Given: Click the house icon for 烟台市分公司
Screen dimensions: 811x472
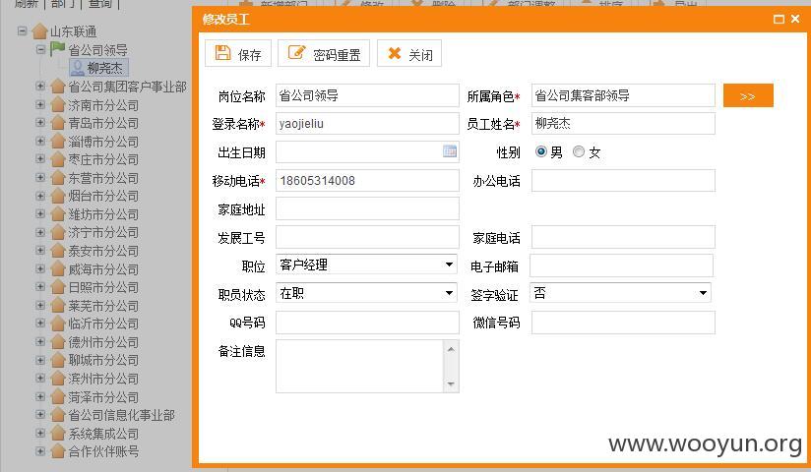Looking at the screenshot, I should click(x=58, y=197).
